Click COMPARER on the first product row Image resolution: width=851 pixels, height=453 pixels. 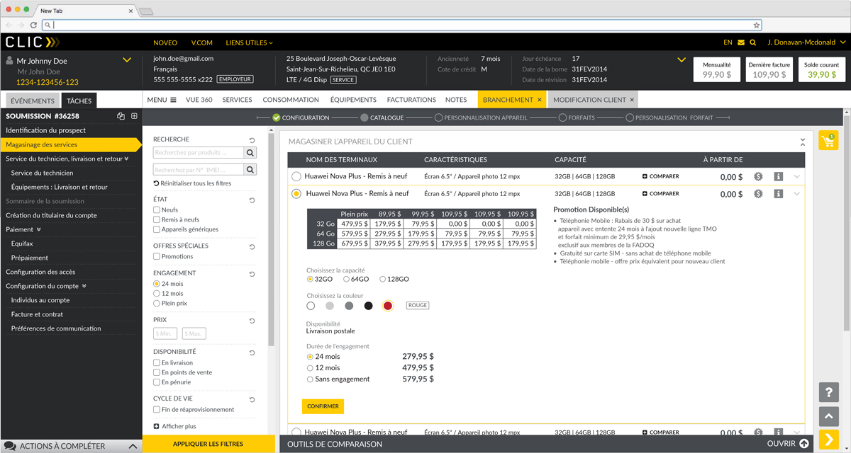click(660, 176)
